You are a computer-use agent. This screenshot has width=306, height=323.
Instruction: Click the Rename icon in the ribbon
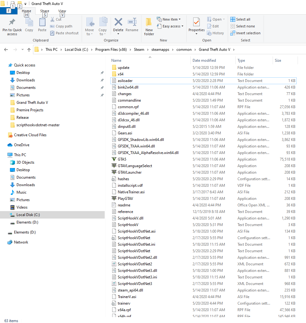tap(132, 22)
